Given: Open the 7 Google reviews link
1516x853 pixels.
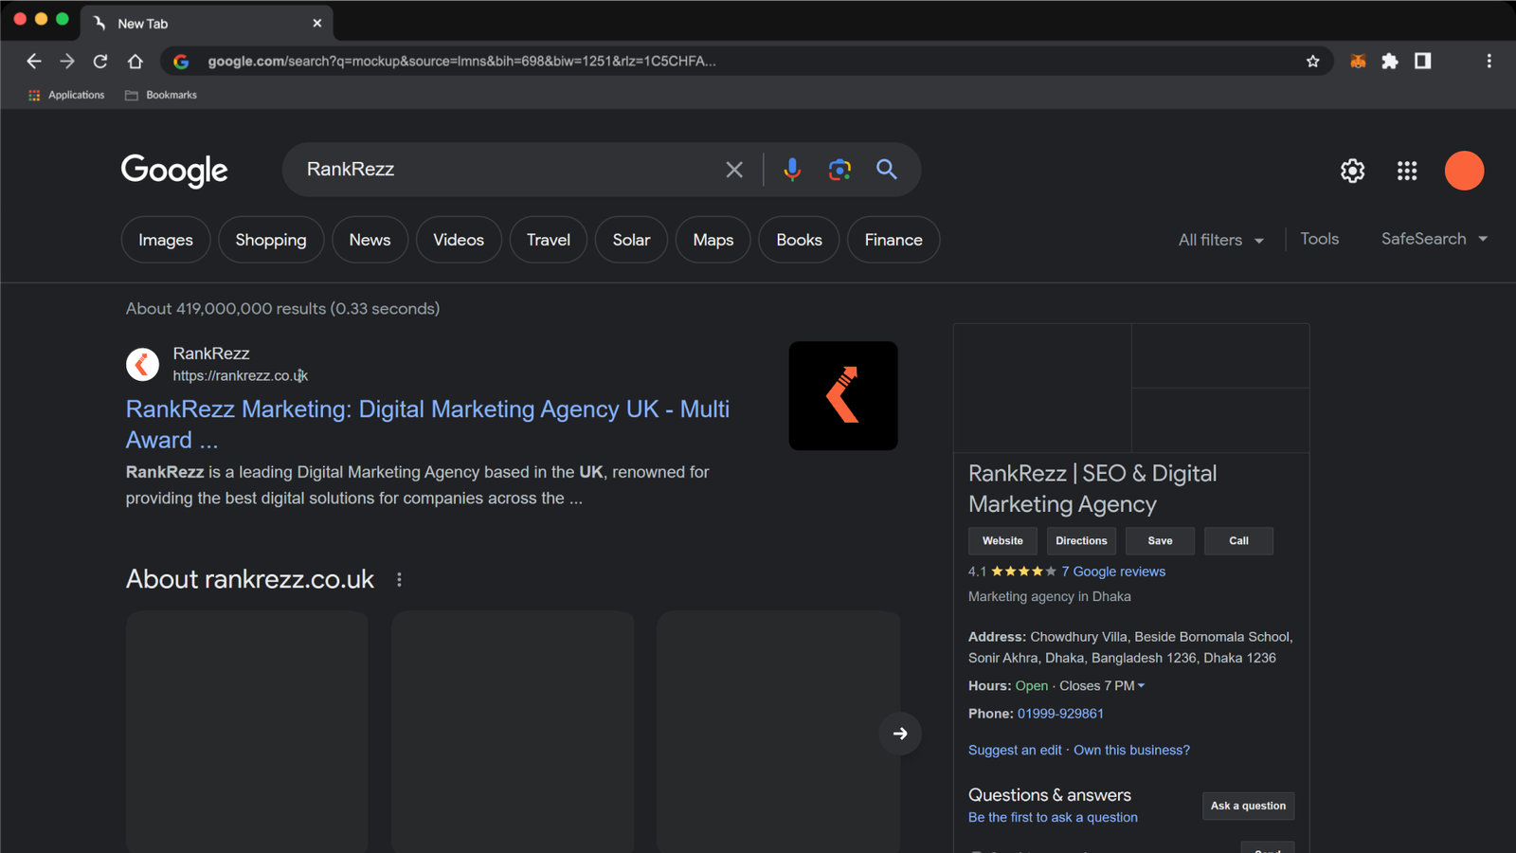Looking at the screenshot, I should pyautogui.click(x=1113, y=572).
